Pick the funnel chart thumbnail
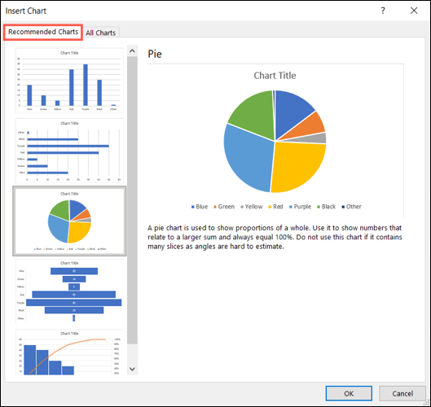The width and height of the screenshot is (431, 407). coord(69,291)
